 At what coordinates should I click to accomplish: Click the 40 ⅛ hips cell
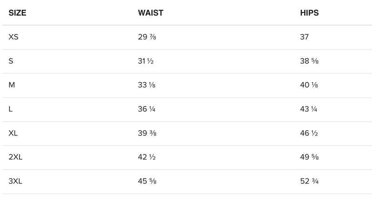pyautogui.click(x=309, y=85)
